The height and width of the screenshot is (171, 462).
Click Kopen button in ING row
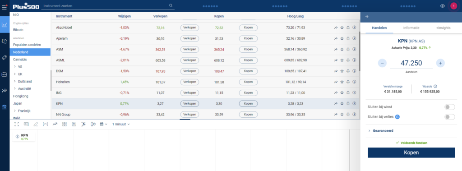click(x=248, y=92)
